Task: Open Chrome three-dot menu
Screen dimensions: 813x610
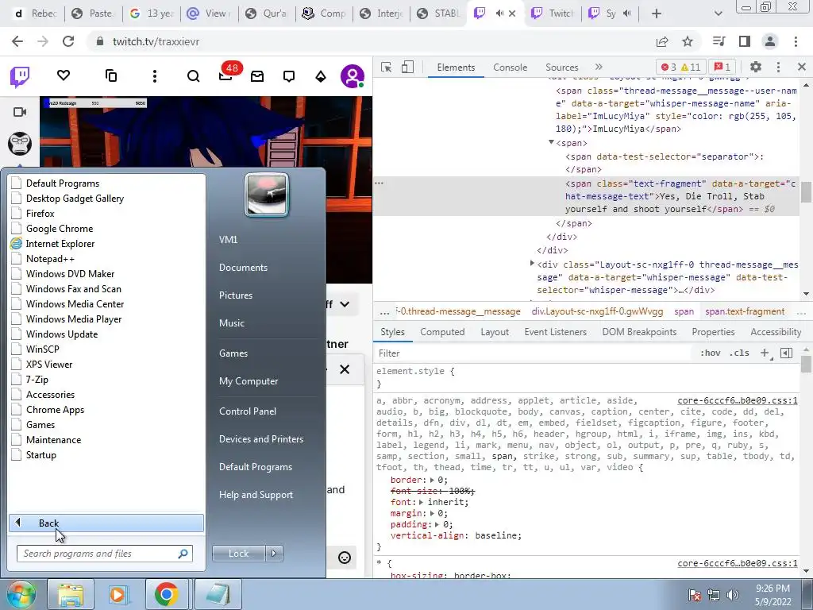Action: (796, 41)
